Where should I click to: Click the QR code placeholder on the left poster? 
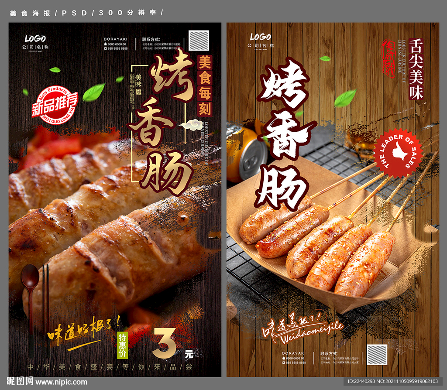tap(199, 41)
